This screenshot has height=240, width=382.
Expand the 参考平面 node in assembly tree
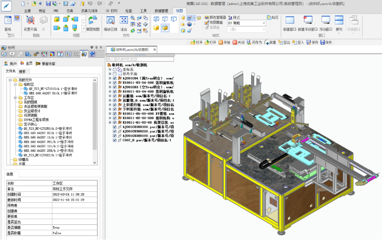click(x=109, y=74)
